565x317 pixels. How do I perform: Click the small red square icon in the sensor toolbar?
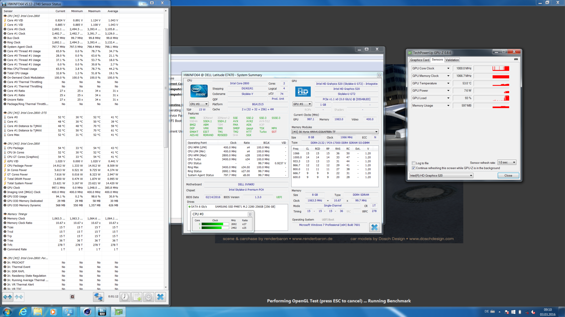[72, 297]
